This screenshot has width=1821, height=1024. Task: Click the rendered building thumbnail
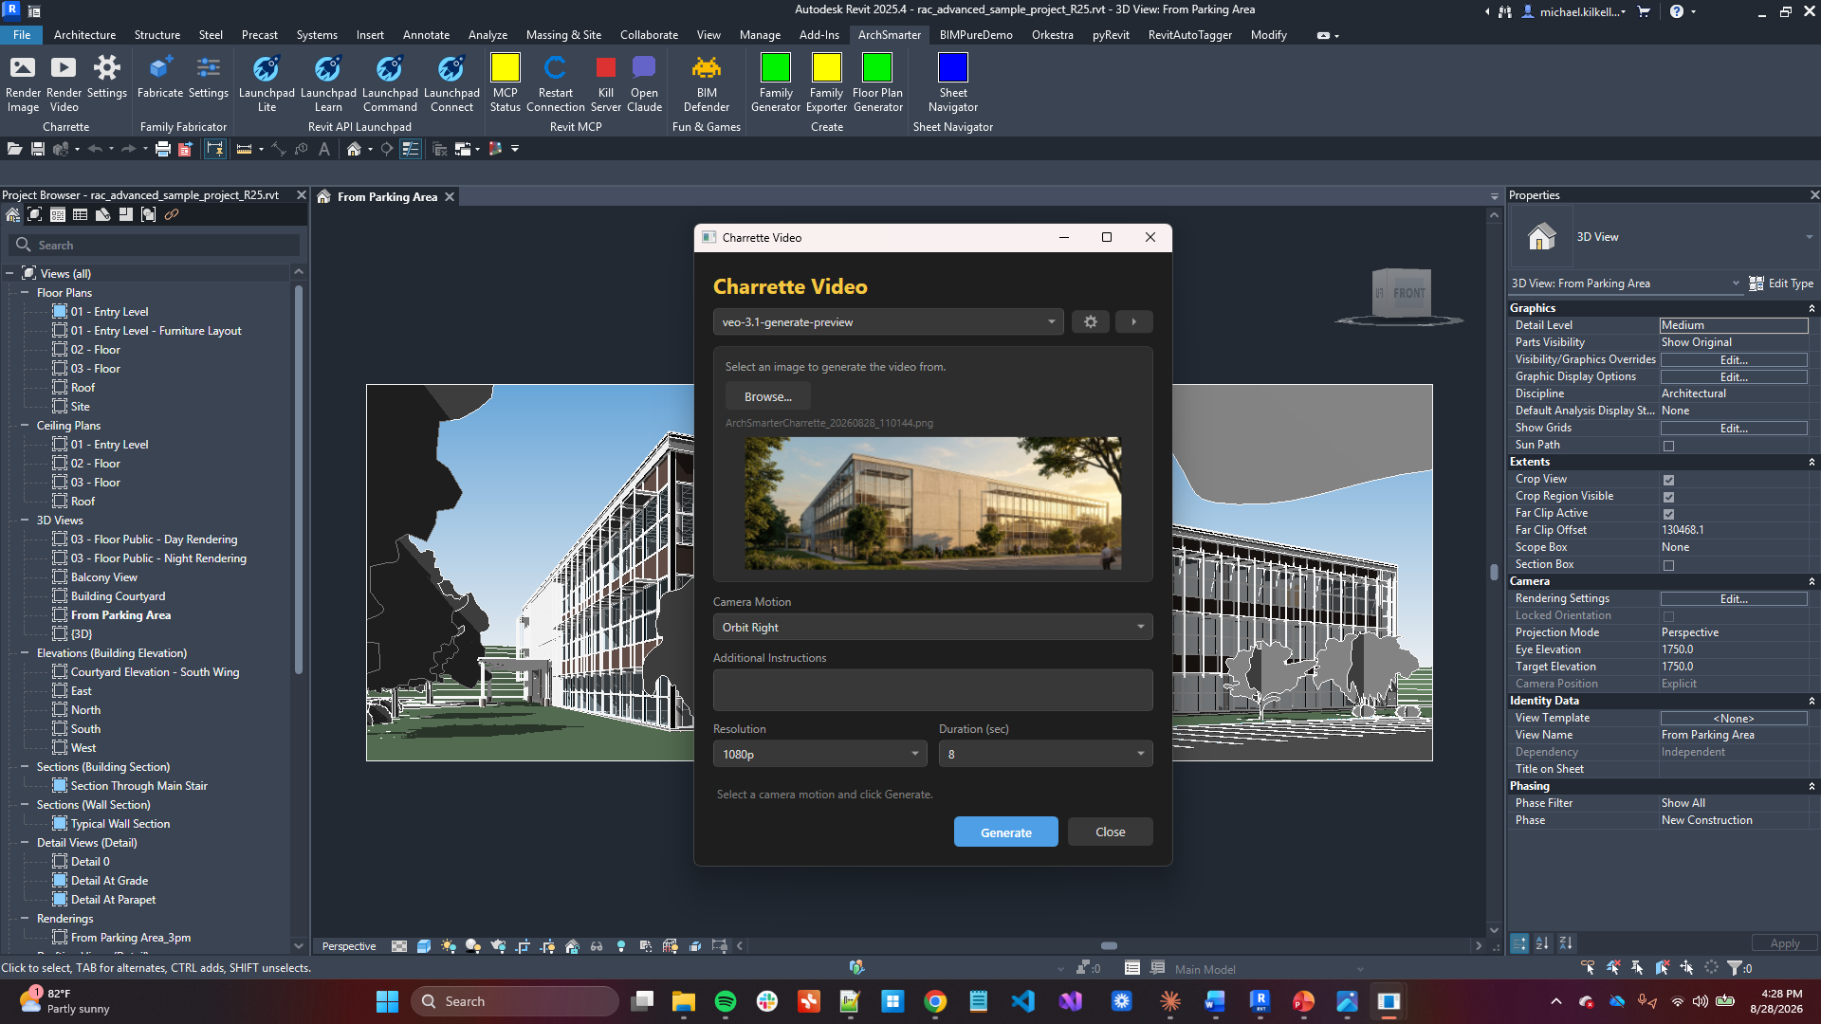[932, 503]
